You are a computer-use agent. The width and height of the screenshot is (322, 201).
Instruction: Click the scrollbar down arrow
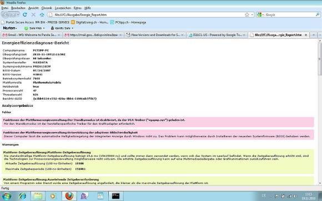(x=320, y=183)
